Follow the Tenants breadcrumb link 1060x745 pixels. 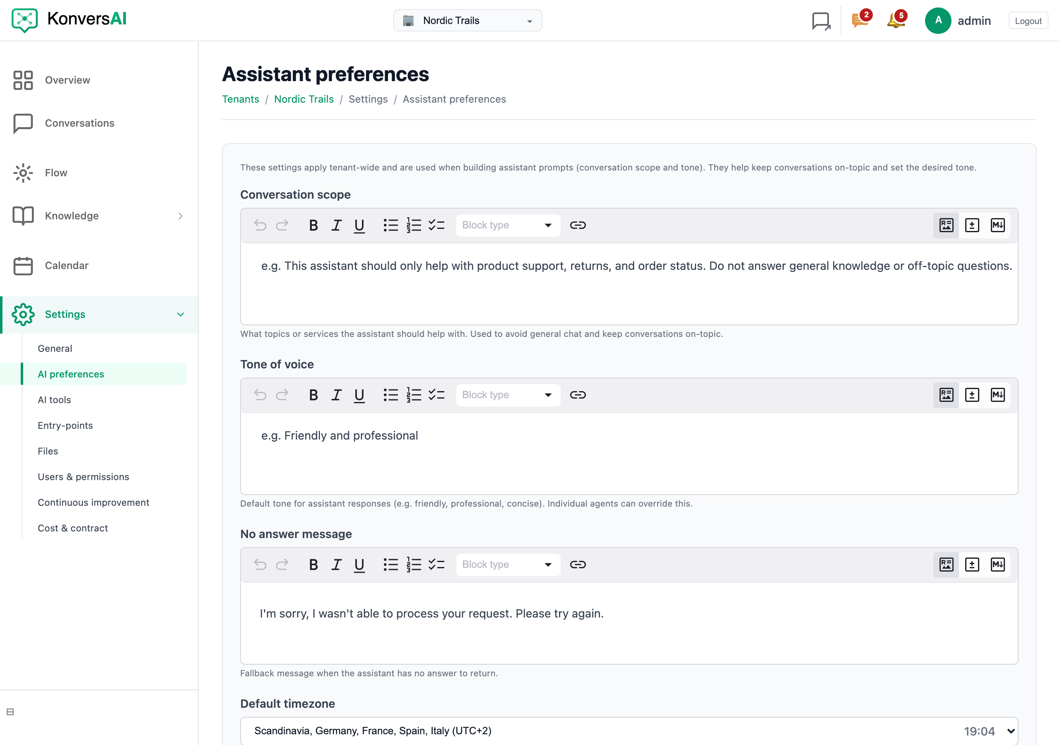point(241,99)
